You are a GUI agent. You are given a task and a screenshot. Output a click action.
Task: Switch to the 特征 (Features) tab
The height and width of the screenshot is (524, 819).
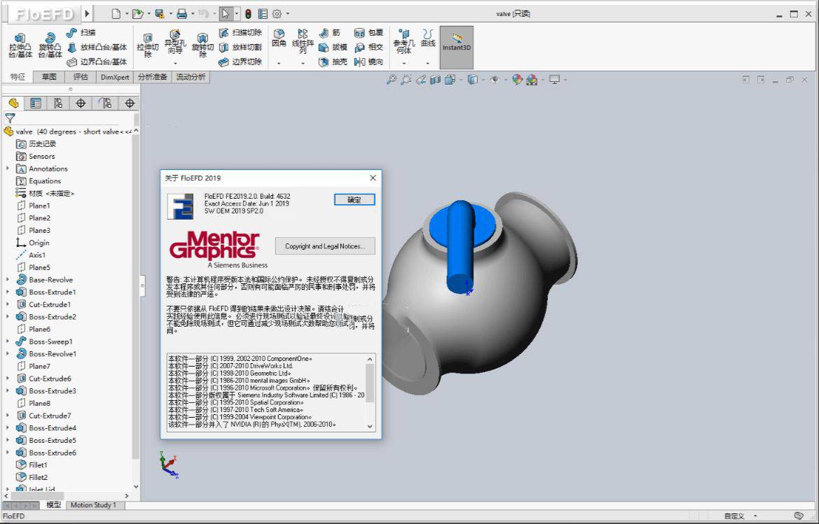pos(18,77)
